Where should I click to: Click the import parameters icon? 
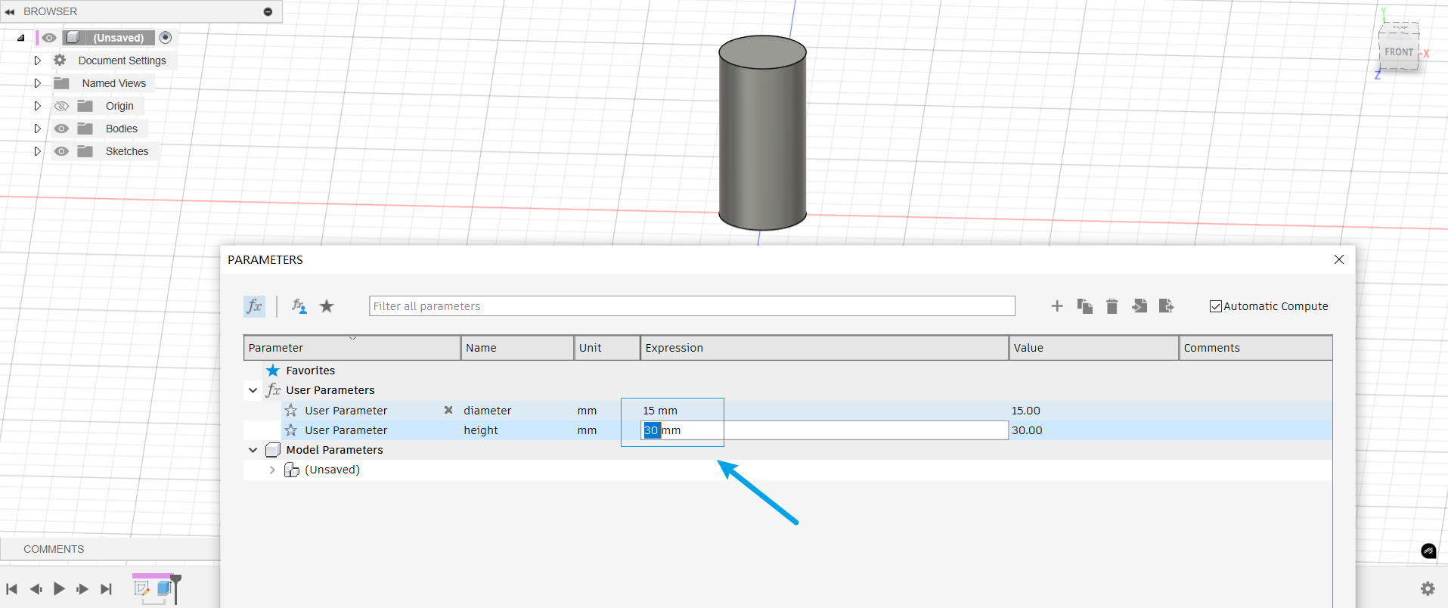(x=1139, y=306)
